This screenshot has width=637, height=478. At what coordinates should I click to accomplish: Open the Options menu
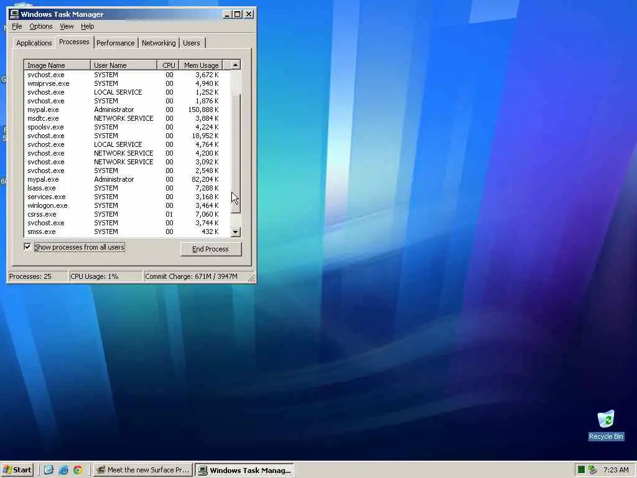[40, 26]
